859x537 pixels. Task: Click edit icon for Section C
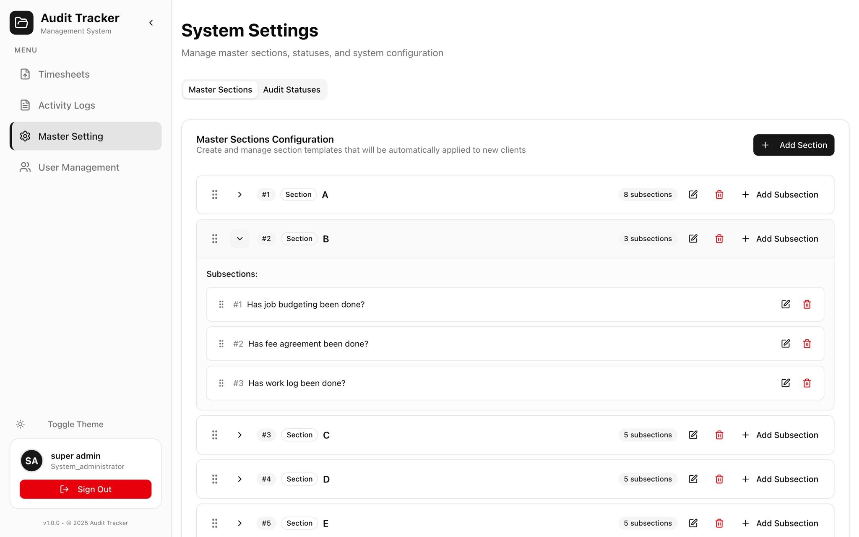point(693,435)
